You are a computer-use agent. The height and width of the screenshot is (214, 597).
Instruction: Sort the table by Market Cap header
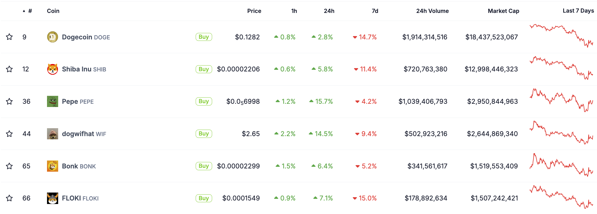tap(503, 11)
